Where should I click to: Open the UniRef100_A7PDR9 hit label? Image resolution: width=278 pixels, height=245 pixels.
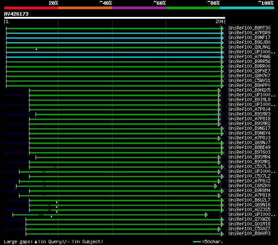click(249, 33)
